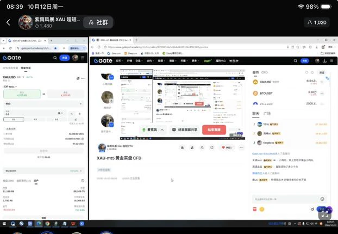Image resolution: width=338 pixels, height=234 pixels.
Task: Click the profile avatar in the left Gate window header
Action: tap(75, 58)
